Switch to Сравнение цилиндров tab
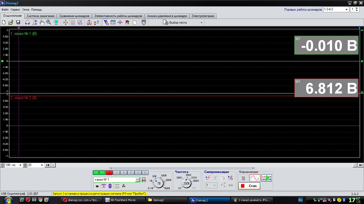364x204 pixels. point(74,16)
